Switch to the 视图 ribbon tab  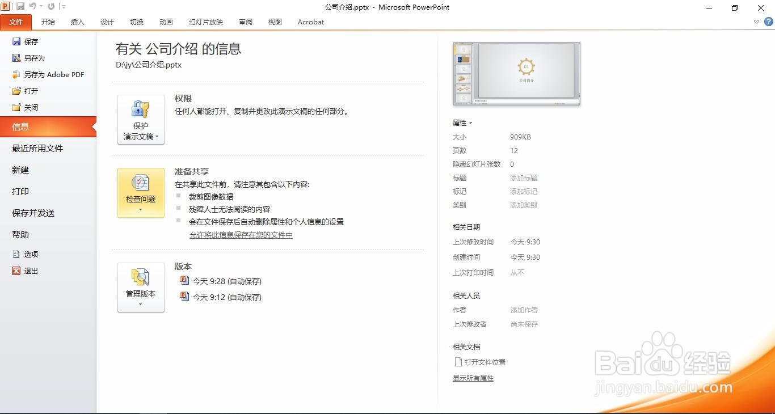pyautogui.click(x=275, y=22)
